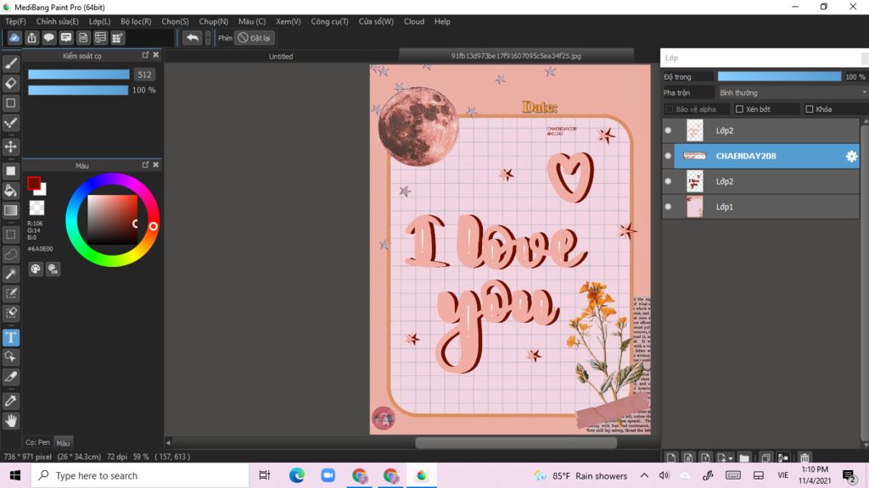The width and height of the screenshot is (869, 488).
Task: Open the Cloud menu
Action: coord(414,21)
